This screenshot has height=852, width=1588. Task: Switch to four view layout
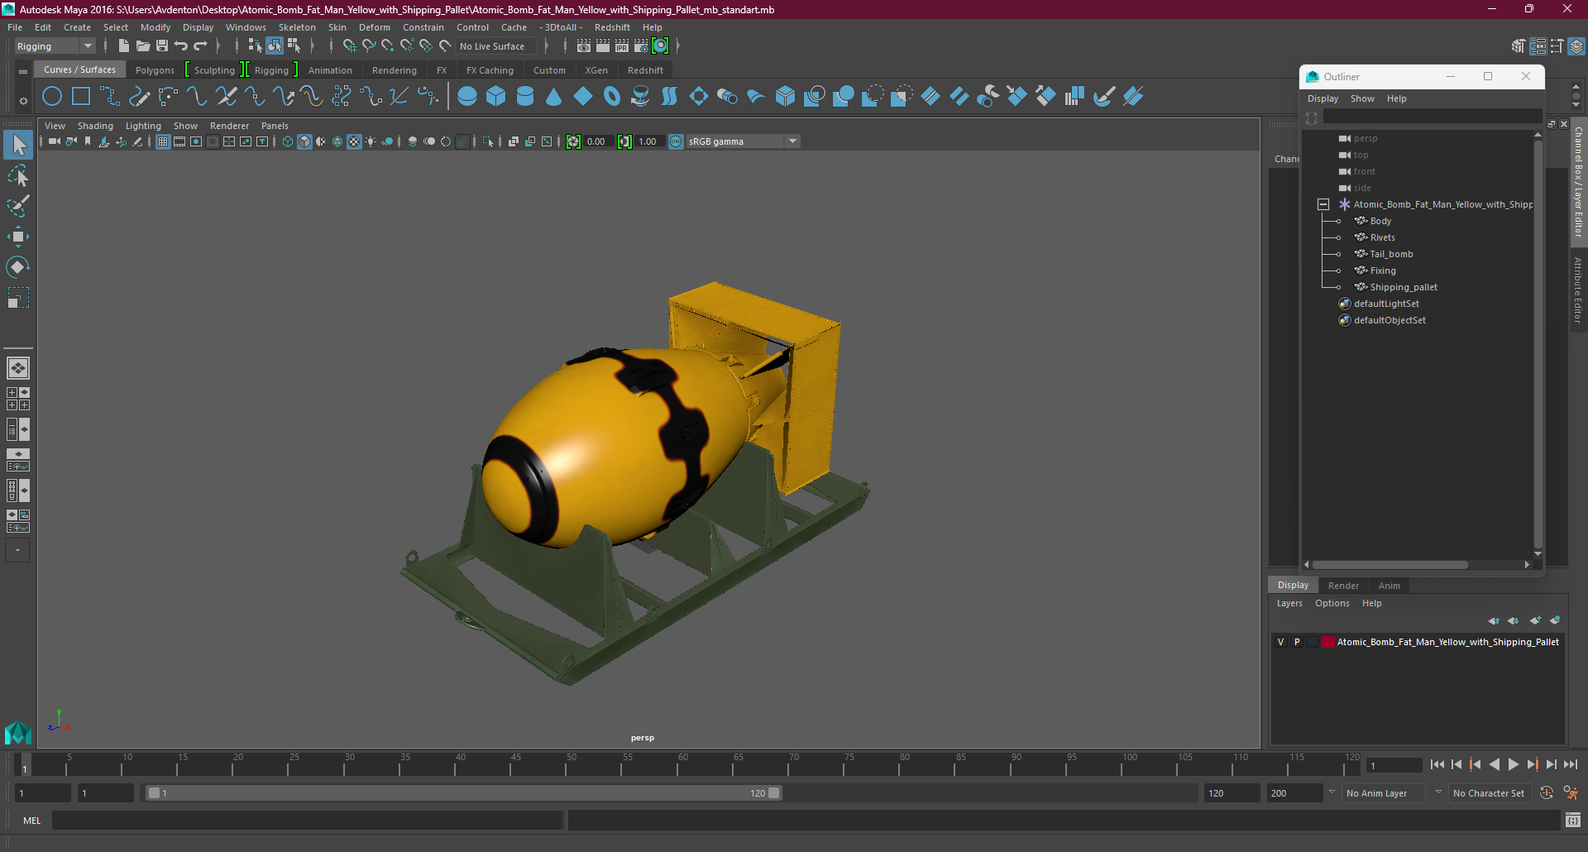pos(18,399)
